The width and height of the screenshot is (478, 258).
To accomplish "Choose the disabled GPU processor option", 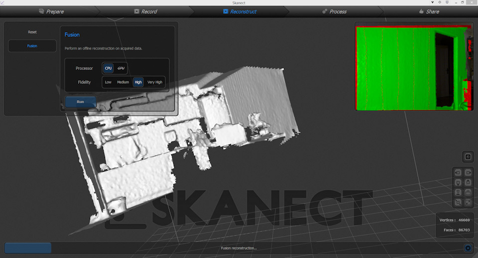I will 121,68.
